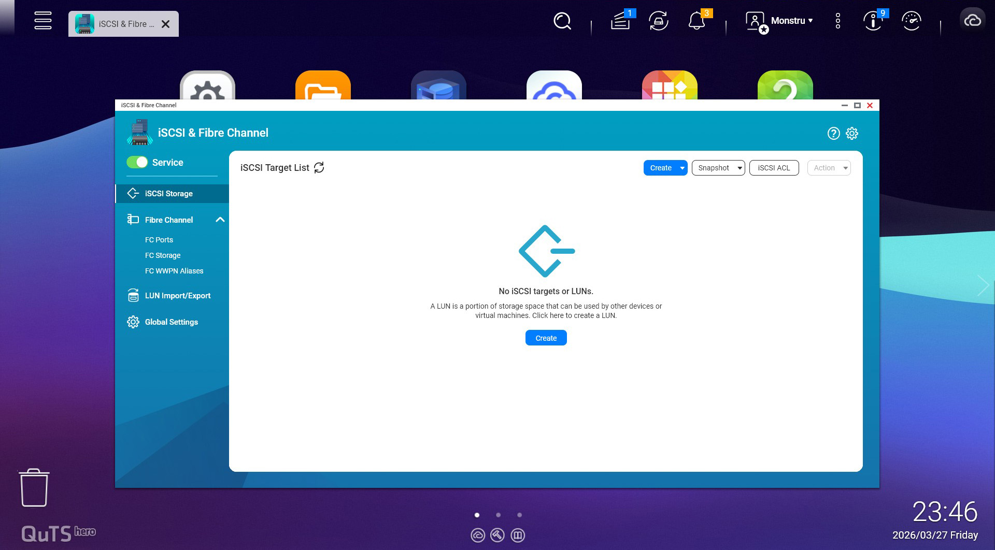The image size is (995, 550).
Task: Open the help question mark icon
Action: coord(833,134)
